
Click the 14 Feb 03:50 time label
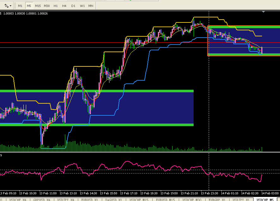point(270,193)
